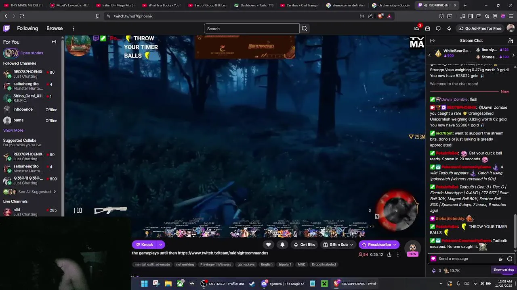Toggle the browser sidebar panel
Screen dimensions: 517x290
[471, 16]
